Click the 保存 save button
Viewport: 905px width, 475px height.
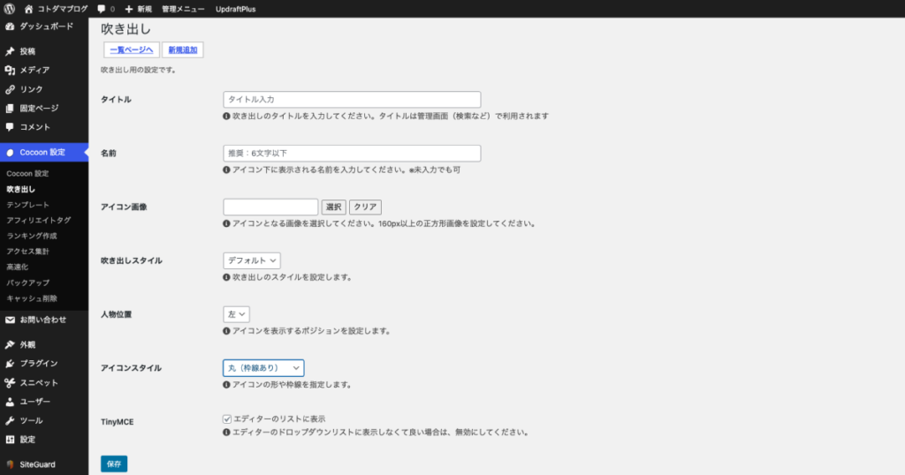pos(114,464)
